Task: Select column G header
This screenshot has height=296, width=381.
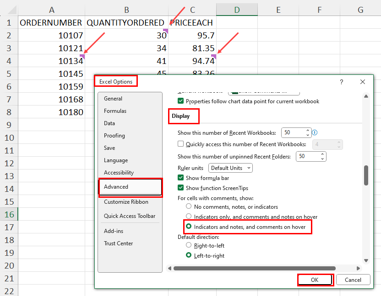Action: coord(360,10)
